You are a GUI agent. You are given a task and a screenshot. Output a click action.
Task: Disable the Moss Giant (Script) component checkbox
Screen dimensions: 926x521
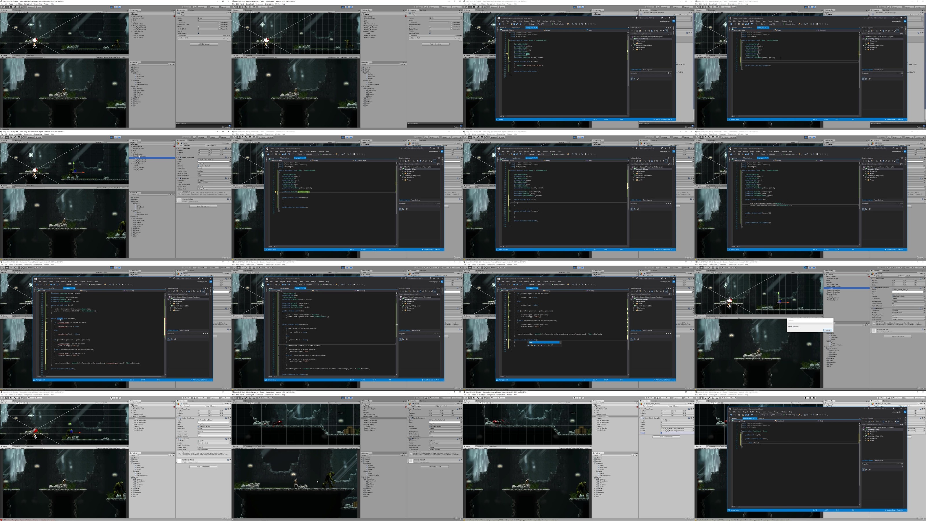pyautogui.click(x=644, y=418)
